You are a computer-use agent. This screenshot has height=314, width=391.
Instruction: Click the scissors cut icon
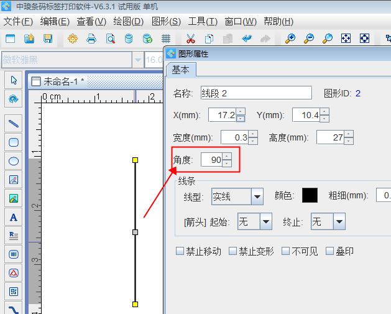(x=191, y=39)
